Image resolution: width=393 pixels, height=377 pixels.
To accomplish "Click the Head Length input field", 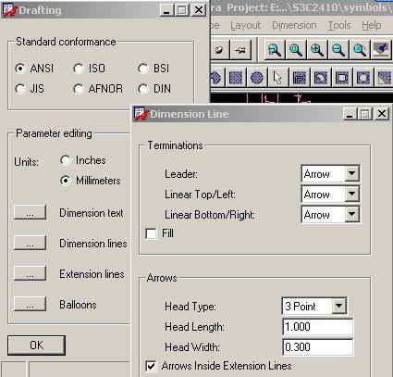I will click(x=318, y=327).
